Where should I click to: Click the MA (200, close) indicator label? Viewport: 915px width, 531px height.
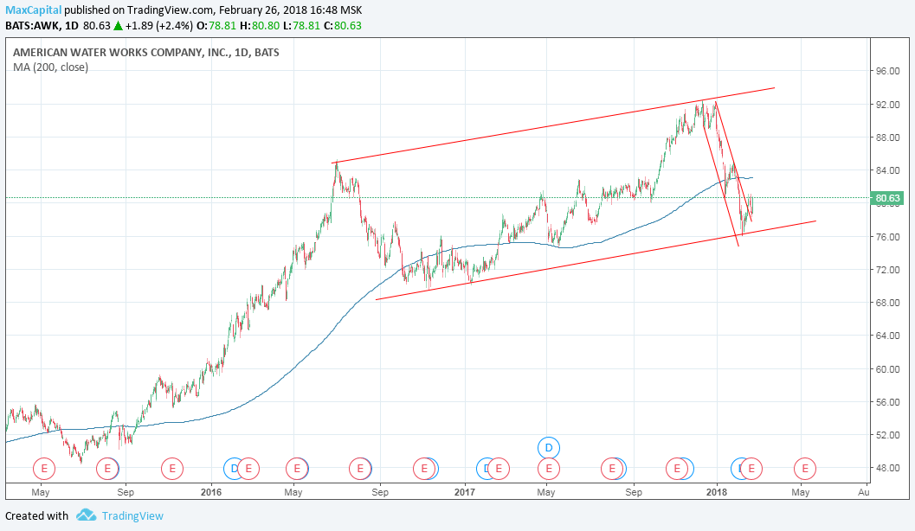click(x=51, y=67)
